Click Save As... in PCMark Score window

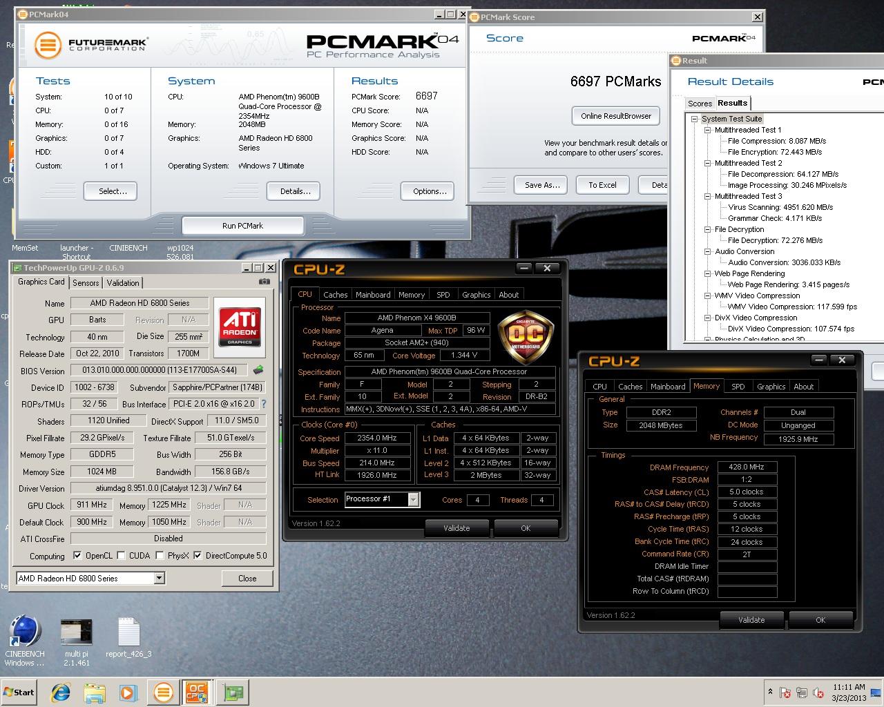click(x=542, y=185)
